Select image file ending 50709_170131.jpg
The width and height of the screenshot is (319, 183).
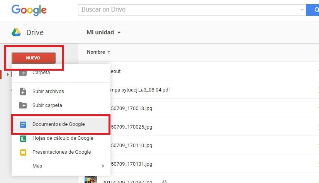point(132,164)
